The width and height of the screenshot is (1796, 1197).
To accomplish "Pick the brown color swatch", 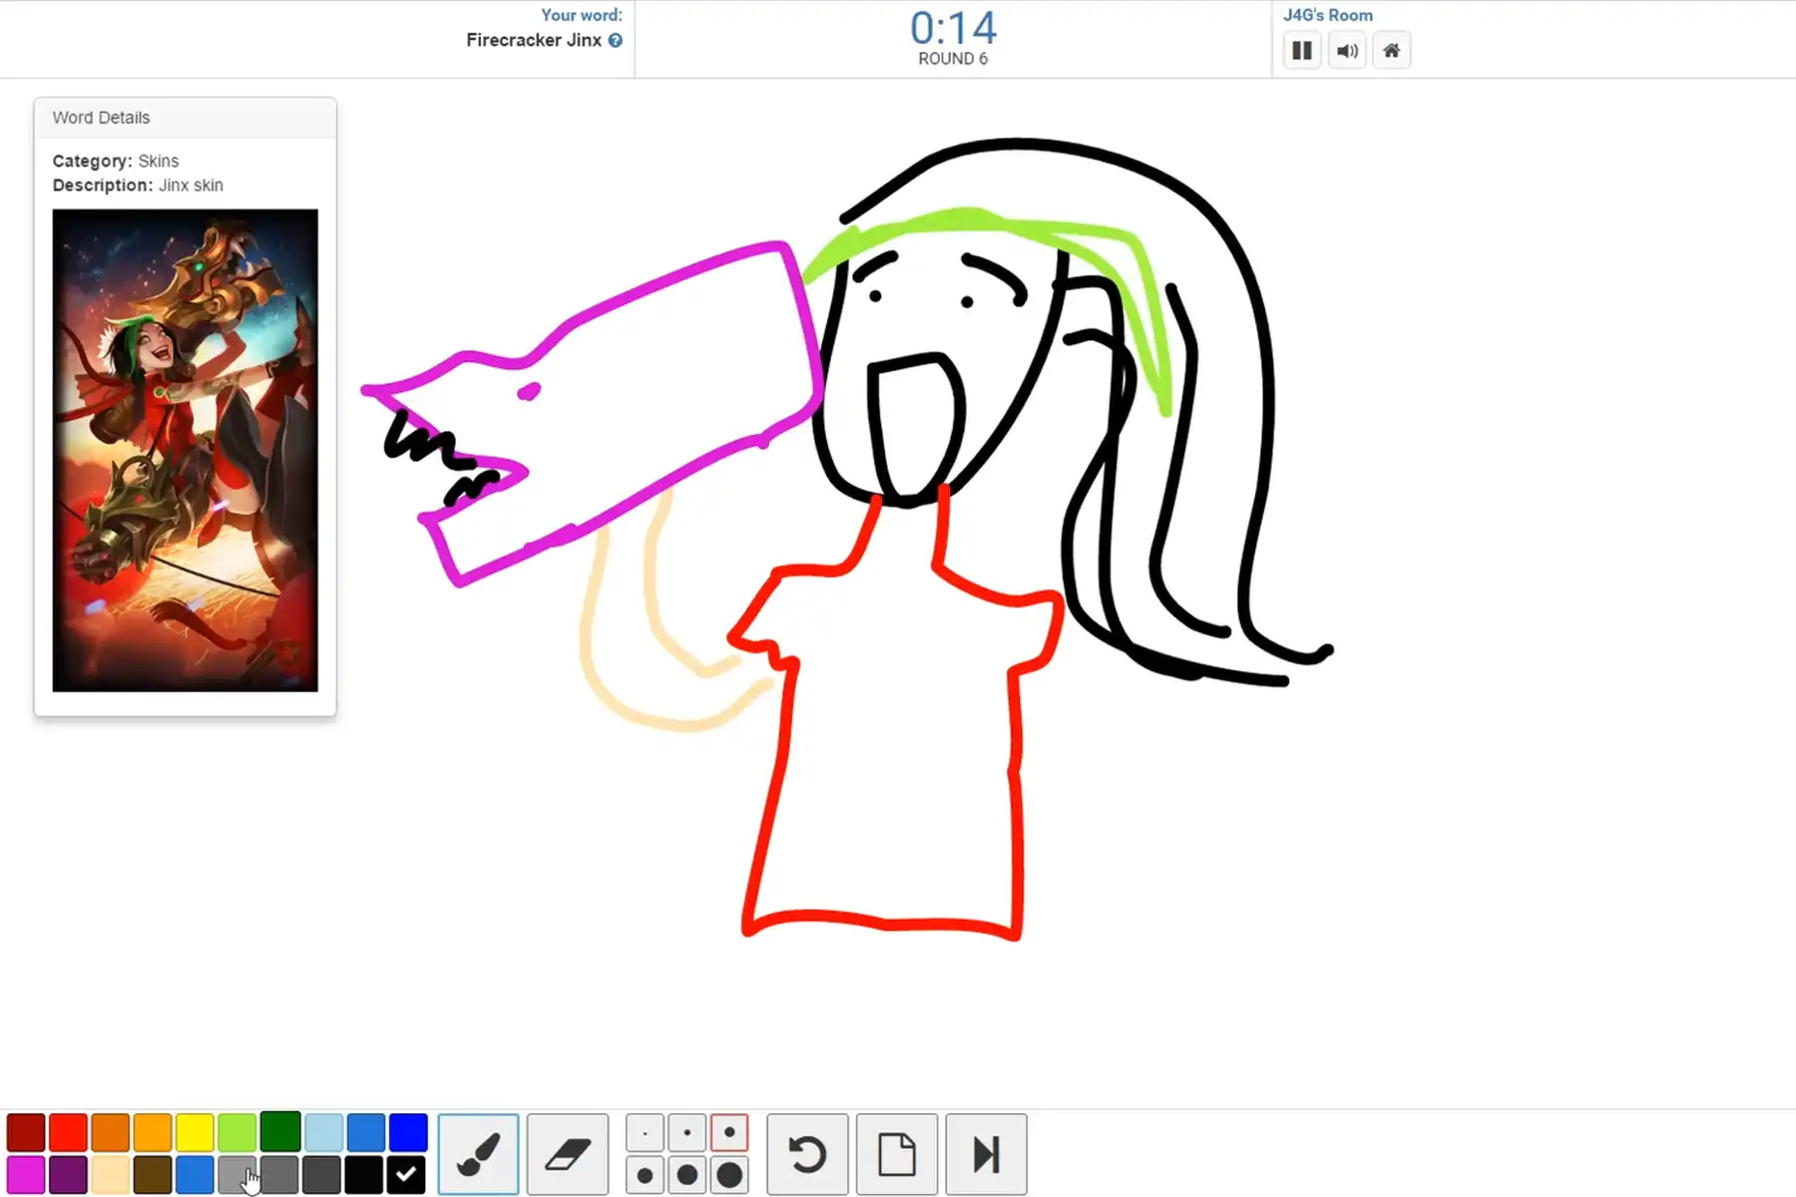I will click(153, 1175).
